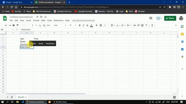Decrease decimal places icon

click(x=40, y=25)
